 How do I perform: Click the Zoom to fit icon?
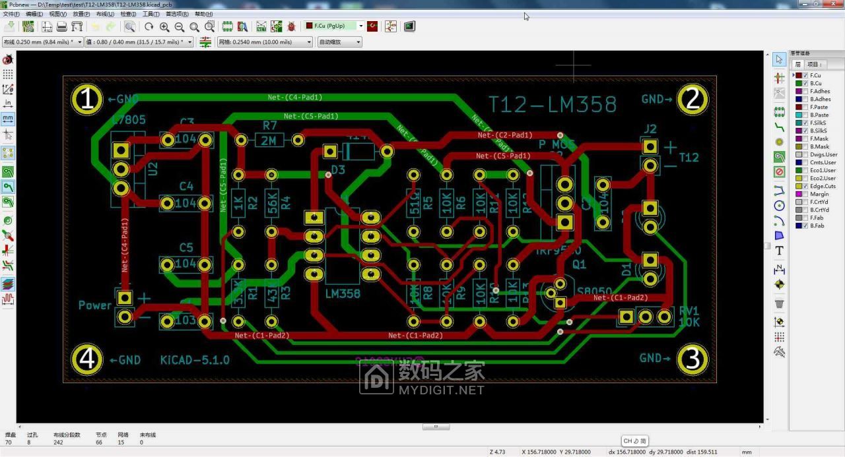tap(195, 26)
